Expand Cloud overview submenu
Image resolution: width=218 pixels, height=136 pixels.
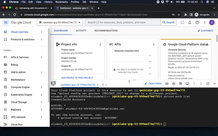coord(41,32)
